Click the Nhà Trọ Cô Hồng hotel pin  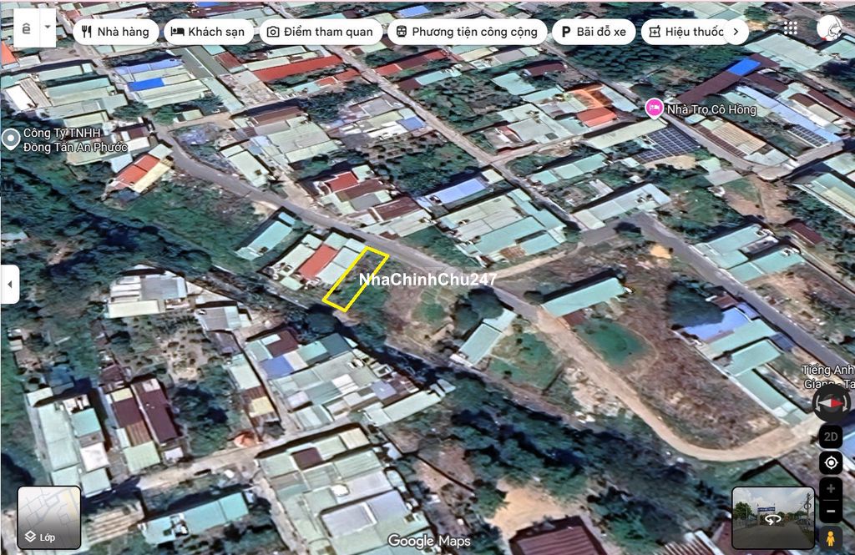click(x=655, y=108)
